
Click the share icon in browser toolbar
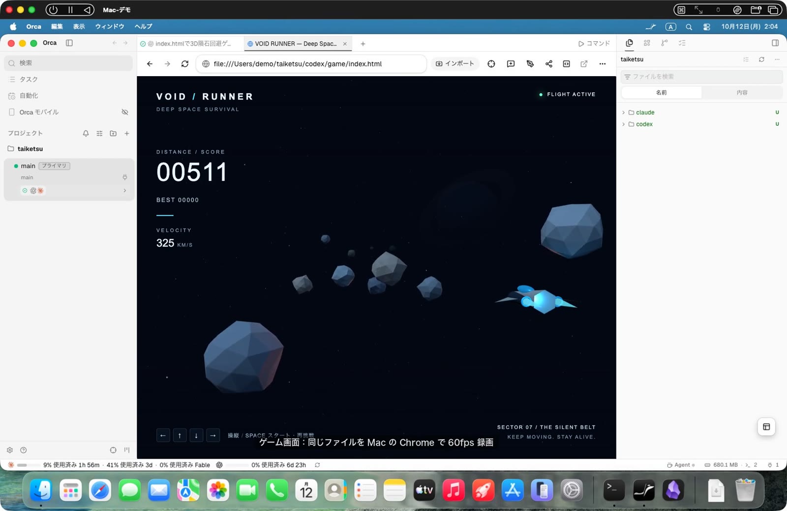[549, 64]
